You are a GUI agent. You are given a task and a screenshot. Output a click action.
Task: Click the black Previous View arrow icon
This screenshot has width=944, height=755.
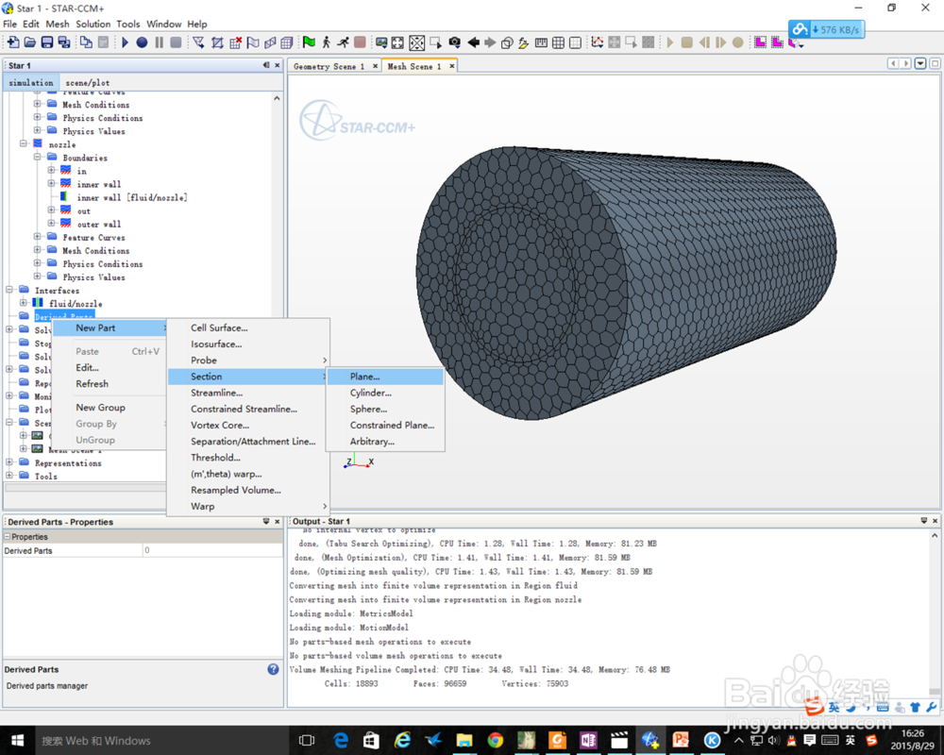473,42
